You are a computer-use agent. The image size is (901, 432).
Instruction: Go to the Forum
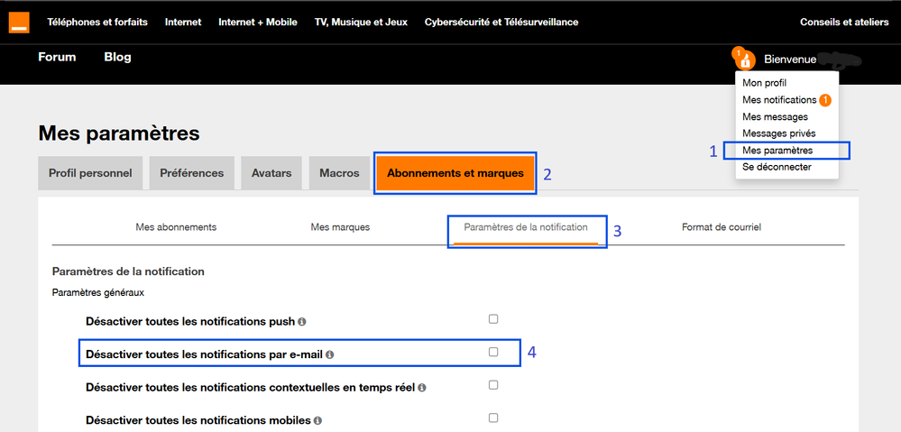pyautogui.click(x=57, y=57)
